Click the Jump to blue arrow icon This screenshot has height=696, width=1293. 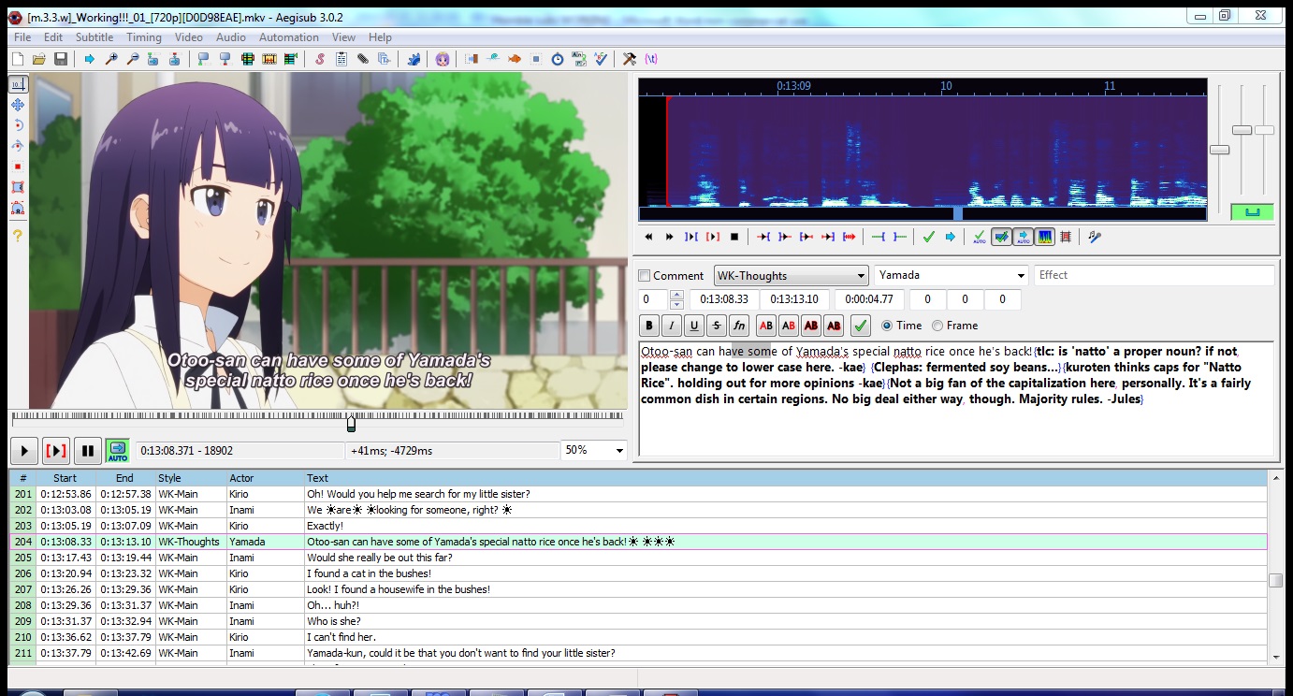(90, 59)
